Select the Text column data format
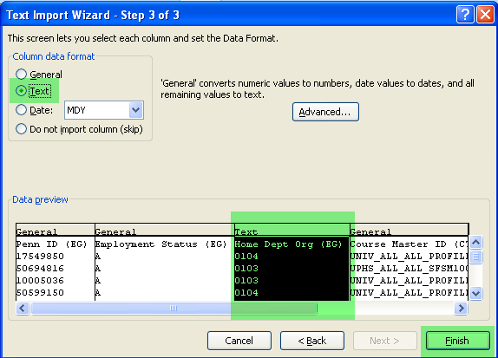The height and width of the screenshot is (358, 498). coord(22,91)
